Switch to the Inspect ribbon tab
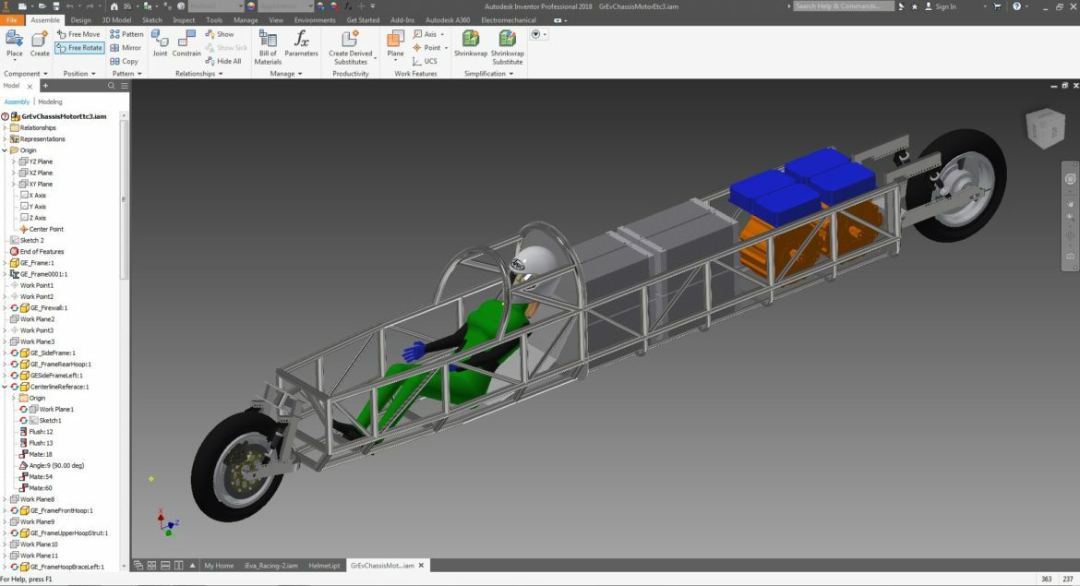Viewport: 1080px width, 586px height. [x=184, y=19]
